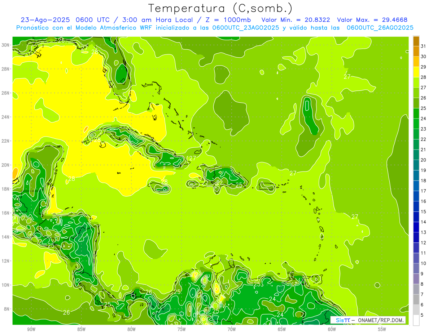Click the "Valor Max. = 29.4668" value
The width and height of the screenshot is (433, 334).
click(x=372, y=20)
